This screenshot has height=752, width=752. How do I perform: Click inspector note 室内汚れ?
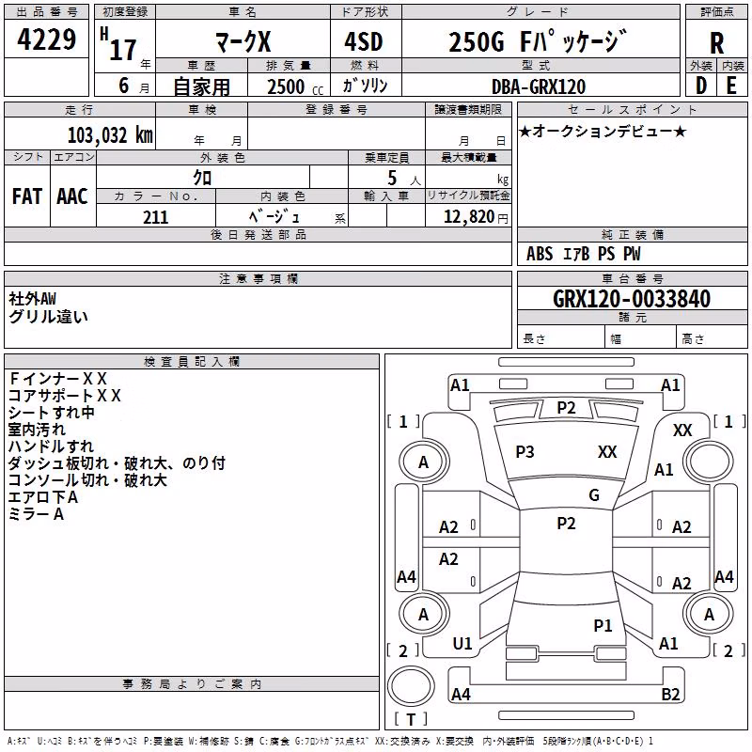click(x=37, y=430)
